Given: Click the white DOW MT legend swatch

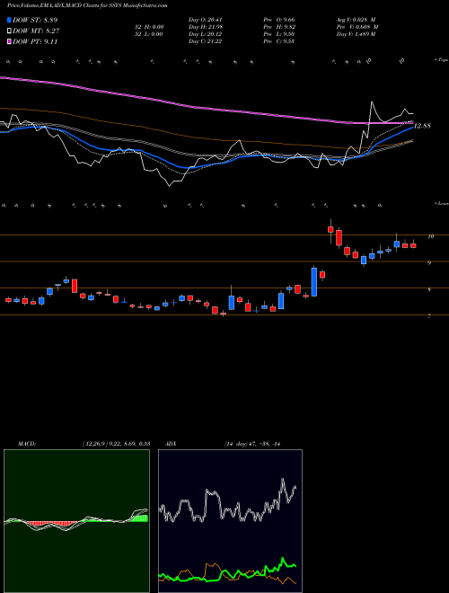Looking at the screenshot, I should [10, 31].
